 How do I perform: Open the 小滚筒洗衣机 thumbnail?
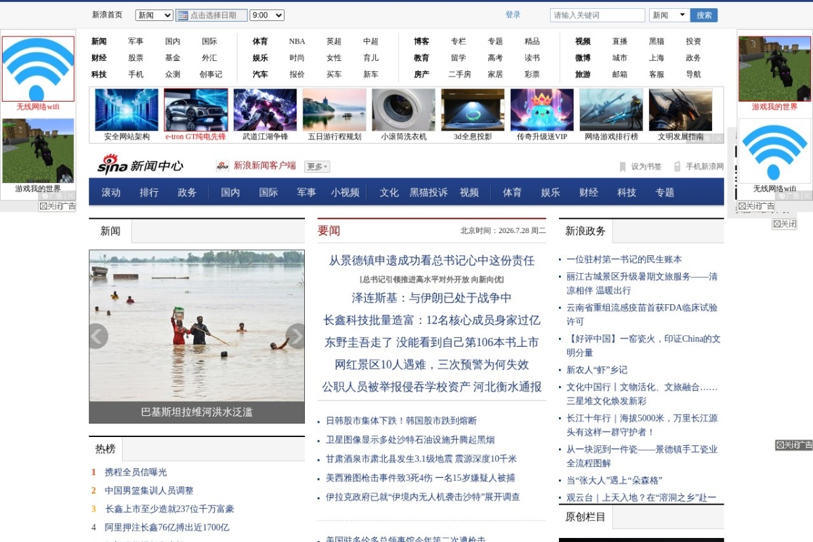(x=403, y=110)
